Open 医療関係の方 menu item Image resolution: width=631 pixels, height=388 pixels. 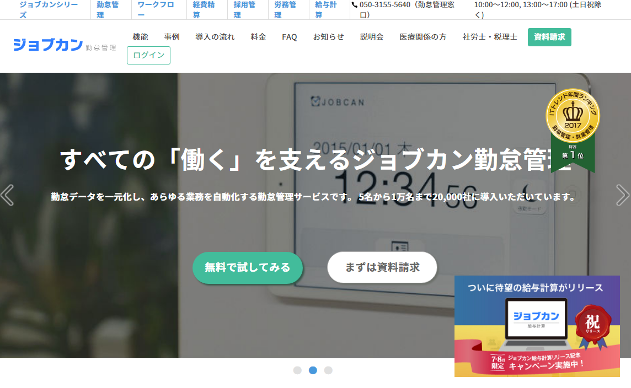point(423,37)
